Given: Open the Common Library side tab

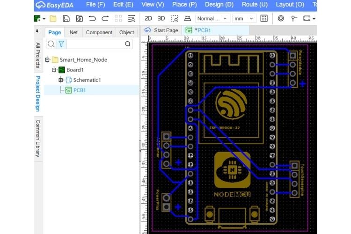Looking at the screenshot, I should tap(38, 138).
